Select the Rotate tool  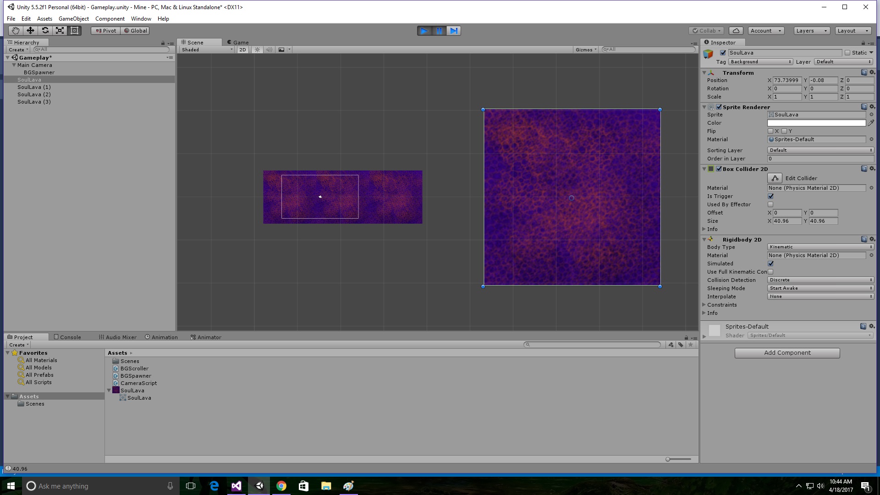click(45, 30)
